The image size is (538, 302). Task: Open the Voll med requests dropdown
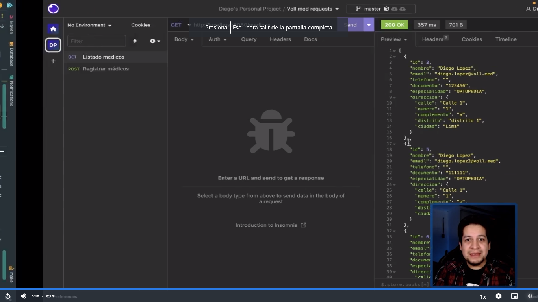point(313,9)
